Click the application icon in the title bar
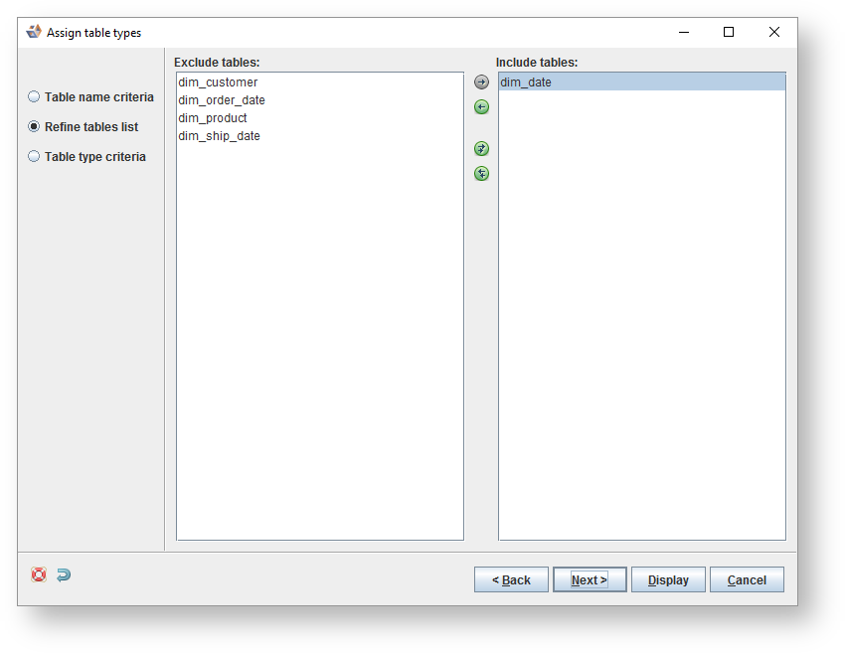The width and height of the screenshot is (846, 654). click(x=33, y=32)
